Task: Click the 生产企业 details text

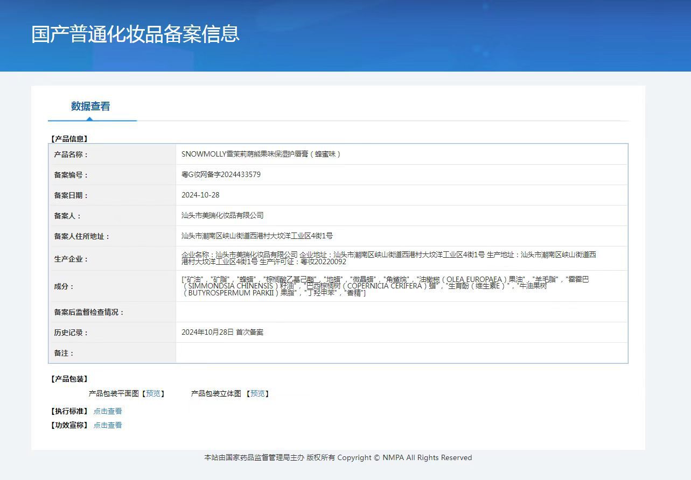Action: click(x=389, y=258)
